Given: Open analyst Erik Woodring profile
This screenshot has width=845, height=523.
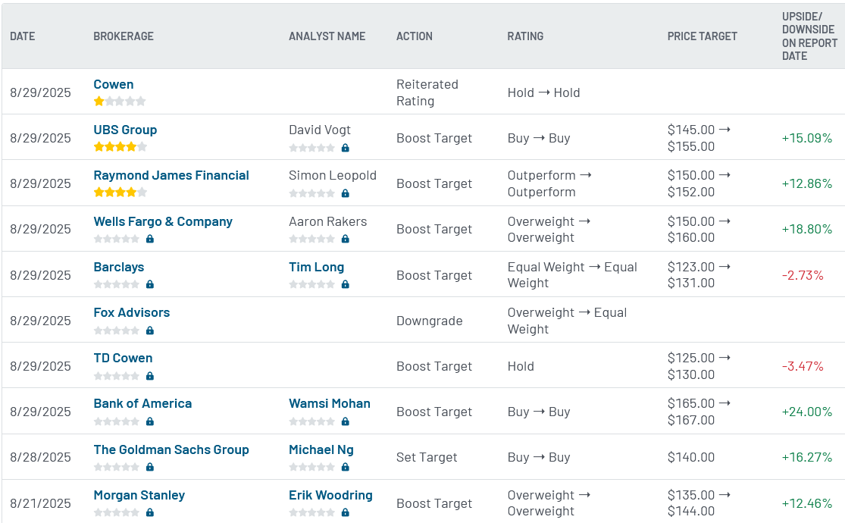Looking at the screenshot, I should (330, 495).
